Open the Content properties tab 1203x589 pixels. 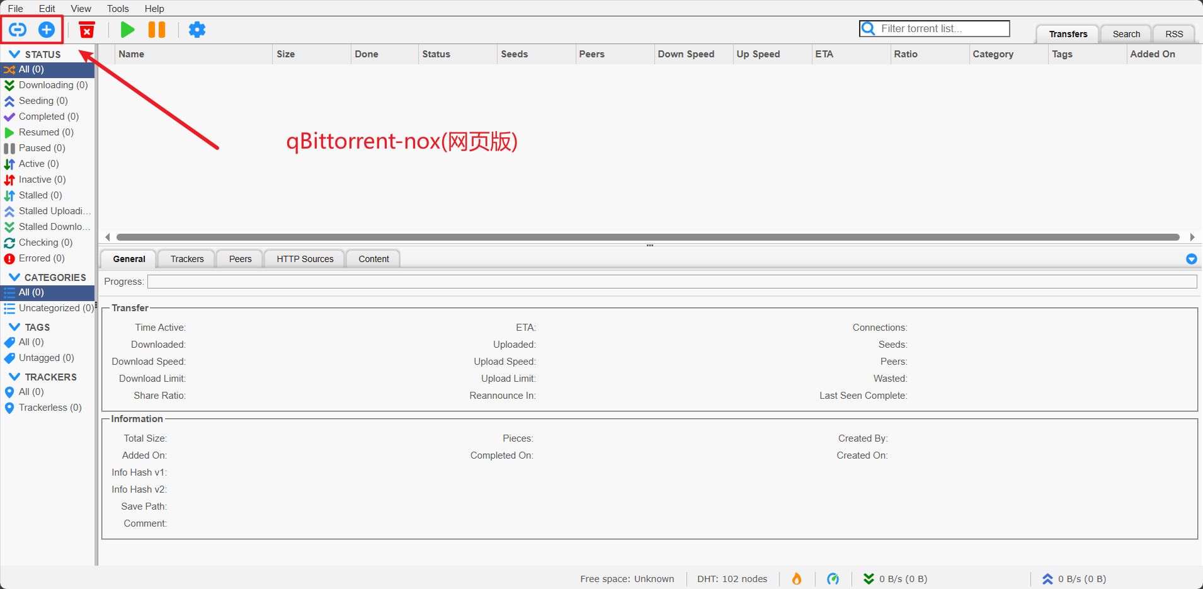pos(373,259)
